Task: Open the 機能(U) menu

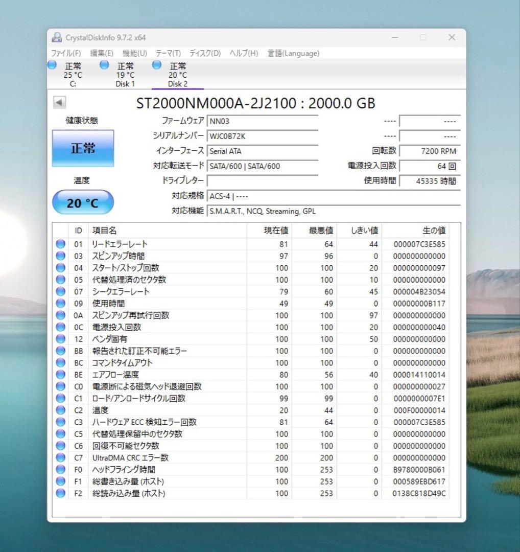Action: (x=134, y=53)
